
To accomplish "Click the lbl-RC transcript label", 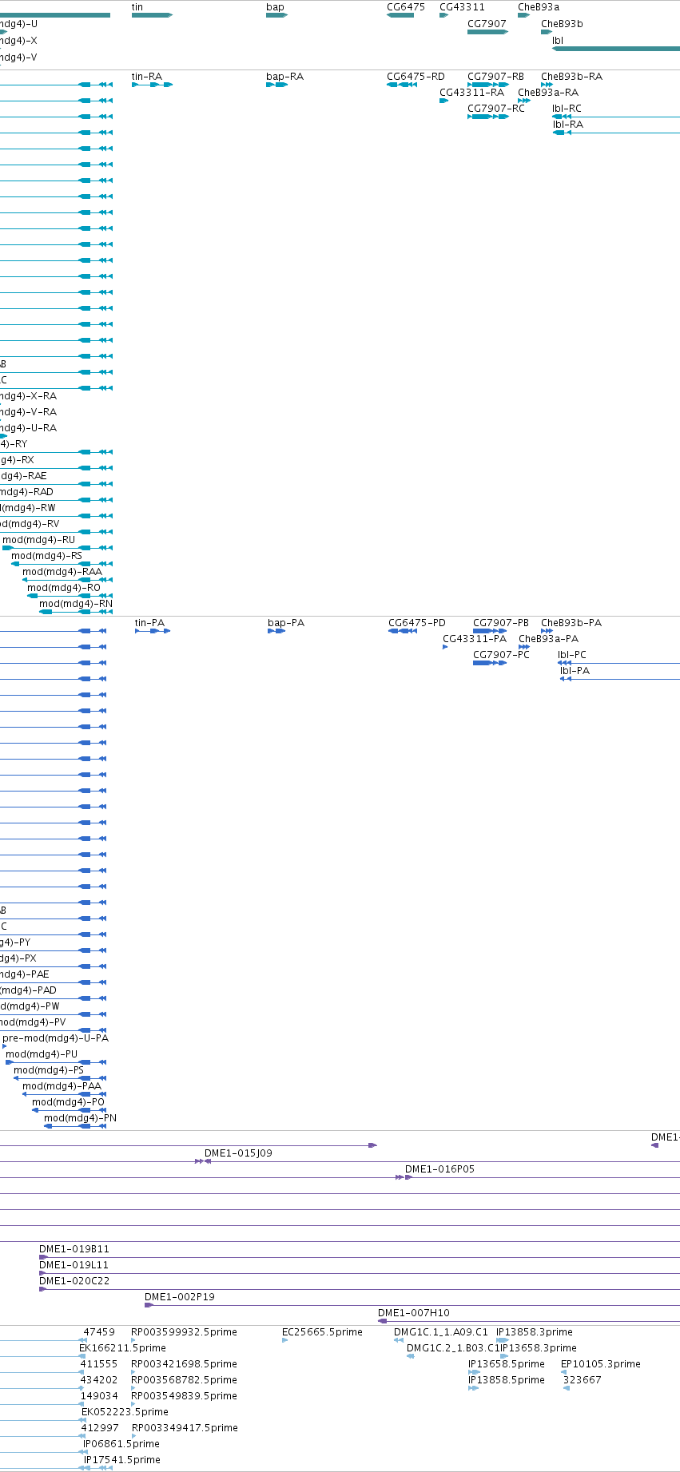I will point(567,109).
